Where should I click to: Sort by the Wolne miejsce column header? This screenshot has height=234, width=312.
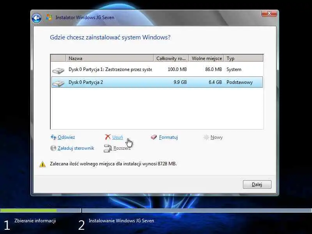(x=206, y=58)
